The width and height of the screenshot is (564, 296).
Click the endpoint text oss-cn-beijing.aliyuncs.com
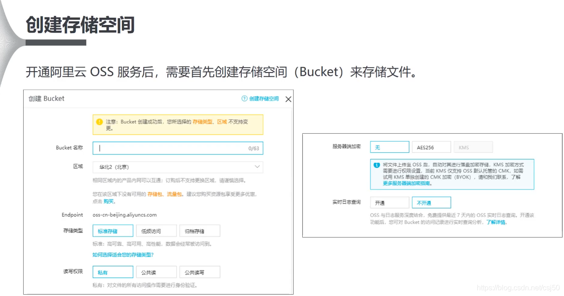pos(125,214)
